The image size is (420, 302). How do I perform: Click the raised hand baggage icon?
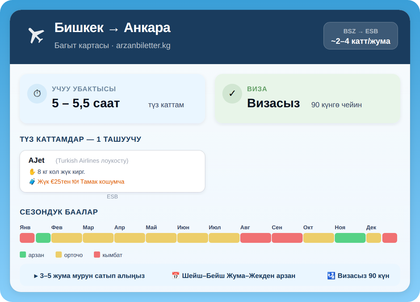[32, 171]
